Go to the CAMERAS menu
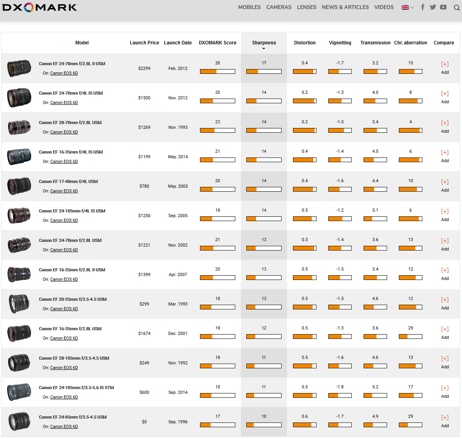The height and width of the screenshot is (439, 462). click(279, 7)
